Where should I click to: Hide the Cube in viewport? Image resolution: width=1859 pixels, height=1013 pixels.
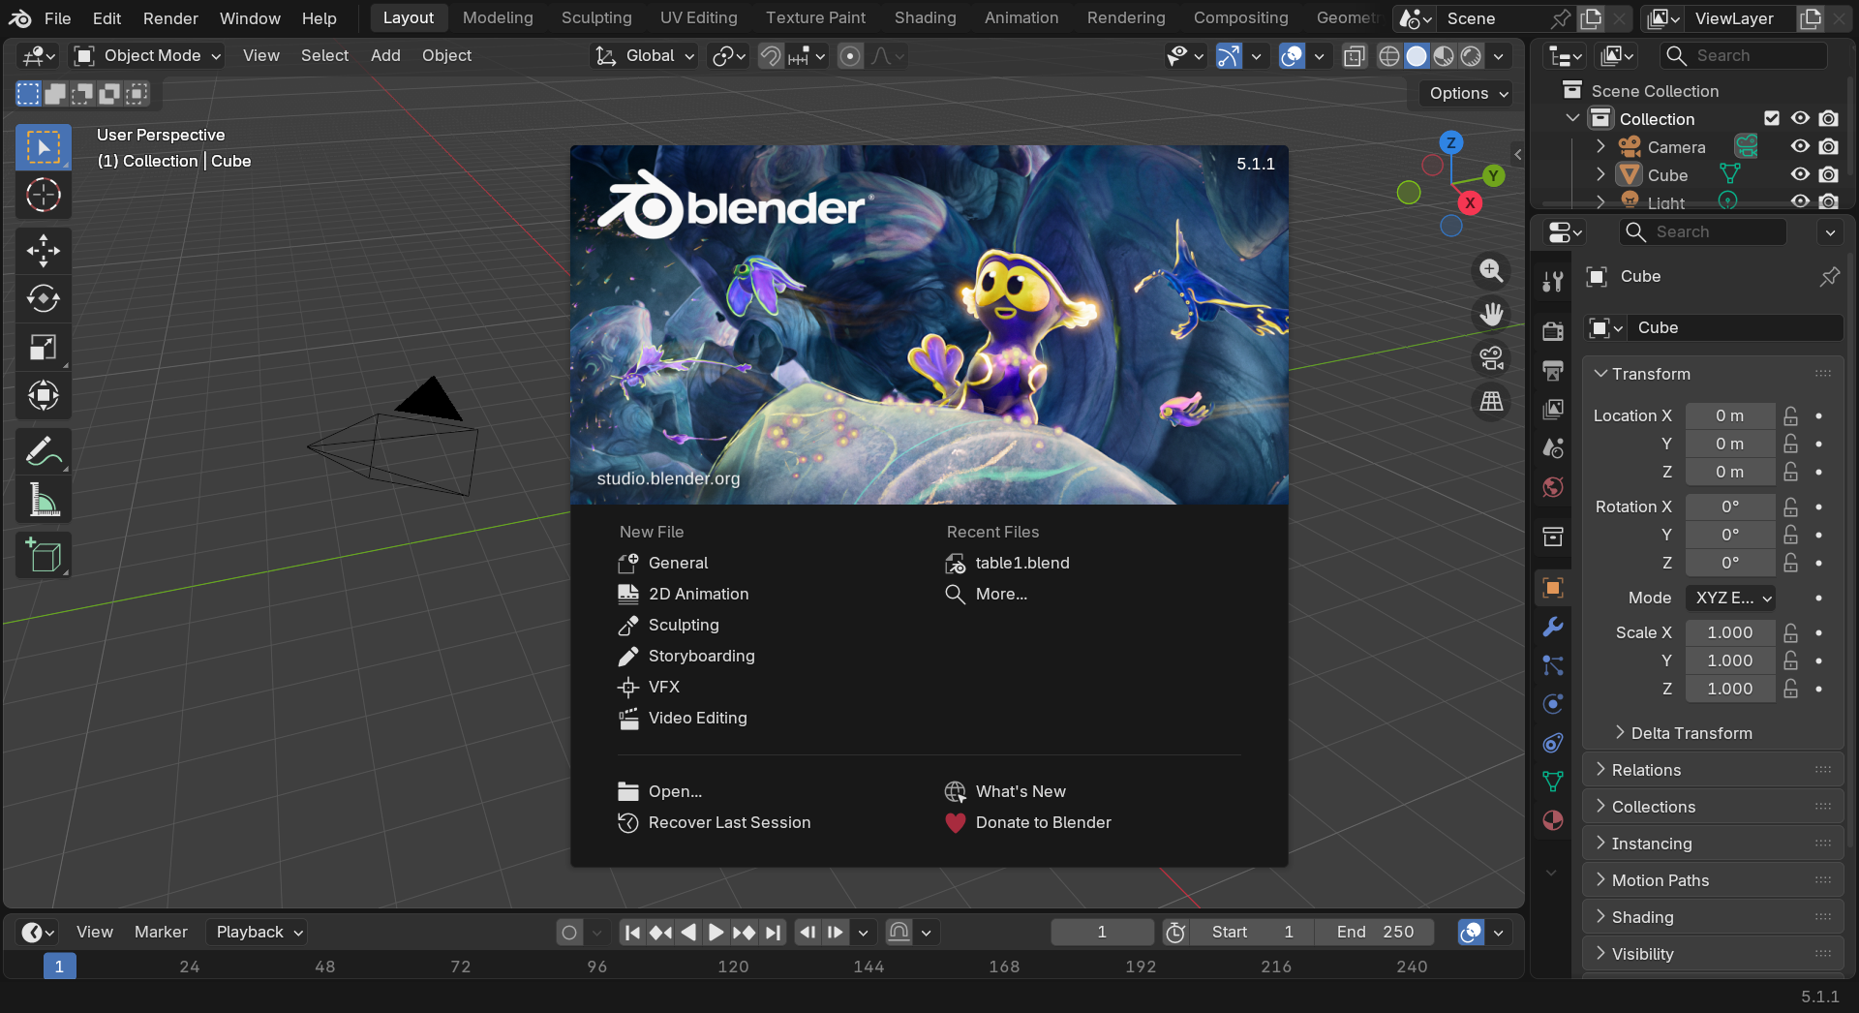pyautogui.click(x=1800, y=175)
